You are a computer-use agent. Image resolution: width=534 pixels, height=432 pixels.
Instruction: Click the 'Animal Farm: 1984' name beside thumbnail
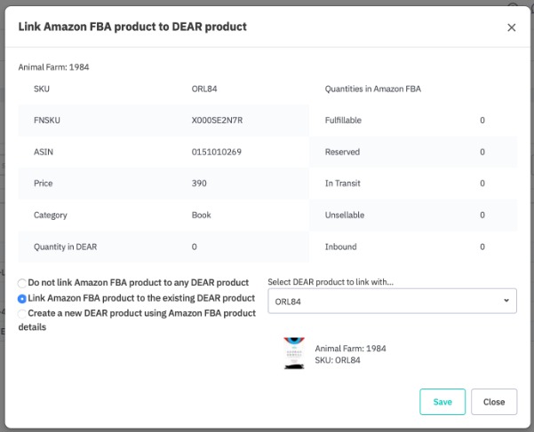click(x=350, y=349)
